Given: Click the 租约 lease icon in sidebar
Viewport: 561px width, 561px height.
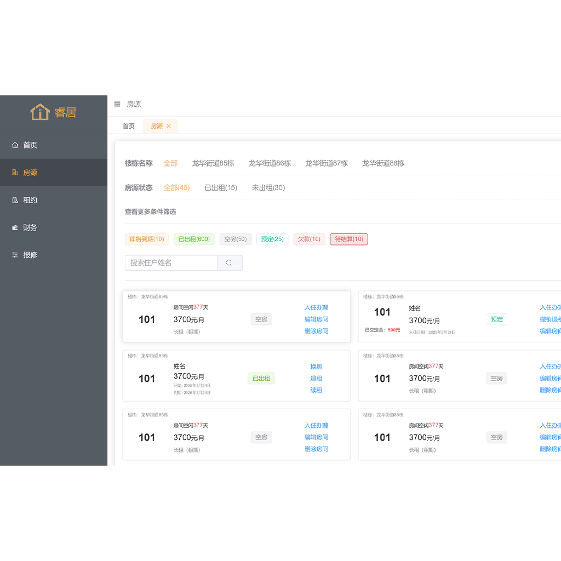Looking at the screenshot, I should coord(15,200).
